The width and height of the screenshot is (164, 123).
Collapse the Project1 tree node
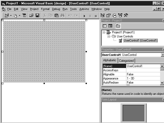(x=104, y=32)
